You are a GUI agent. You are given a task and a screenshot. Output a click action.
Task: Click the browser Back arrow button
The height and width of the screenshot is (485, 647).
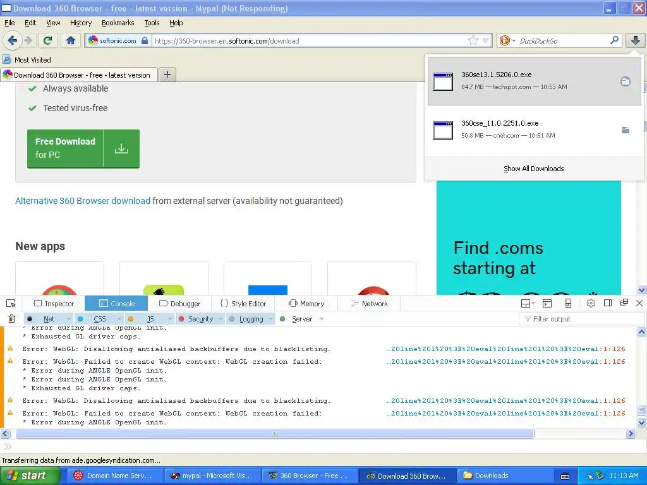[12, 40]
